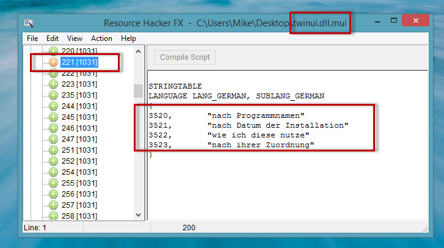
Task: Click the green icon beside 254 [1031]
Action: click(x=53, y=172)
